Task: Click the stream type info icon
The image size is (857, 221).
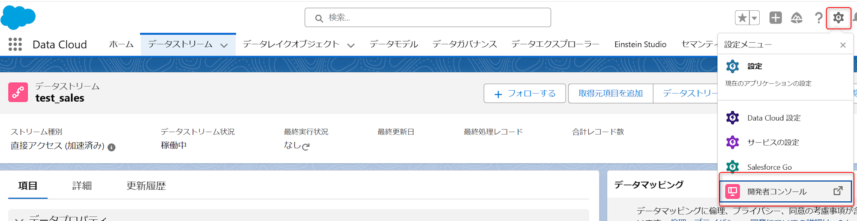Action: pos(111,147)
